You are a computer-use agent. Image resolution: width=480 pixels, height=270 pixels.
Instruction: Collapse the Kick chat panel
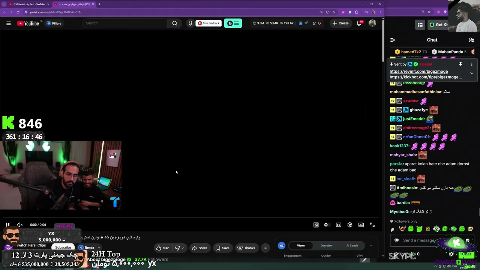[x=393, y=40]
